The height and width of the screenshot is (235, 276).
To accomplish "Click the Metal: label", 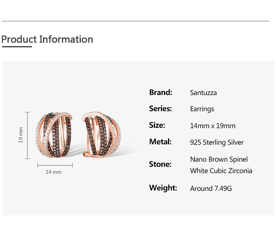I will click(160, 142).
